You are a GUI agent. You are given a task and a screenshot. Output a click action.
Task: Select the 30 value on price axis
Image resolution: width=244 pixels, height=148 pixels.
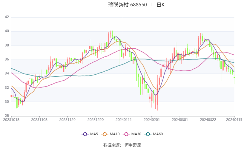(6, 102)
